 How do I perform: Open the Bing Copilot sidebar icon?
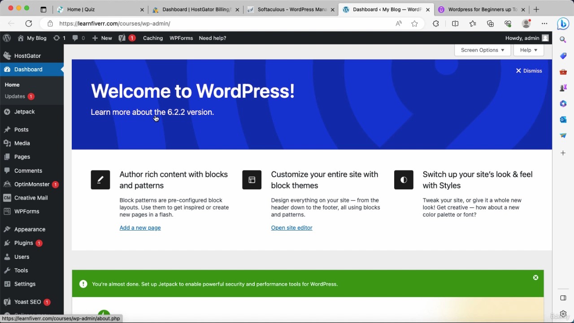tap(563, 23)
